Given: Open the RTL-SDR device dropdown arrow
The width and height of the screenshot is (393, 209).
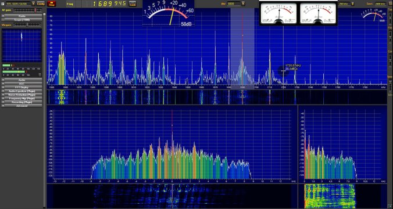Looking at the screenshot, I should [33, 3].
